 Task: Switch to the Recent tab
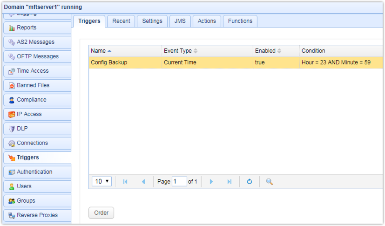coord(121,21)
